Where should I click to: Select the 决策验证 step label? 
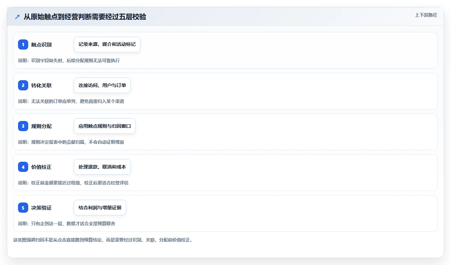41,208
